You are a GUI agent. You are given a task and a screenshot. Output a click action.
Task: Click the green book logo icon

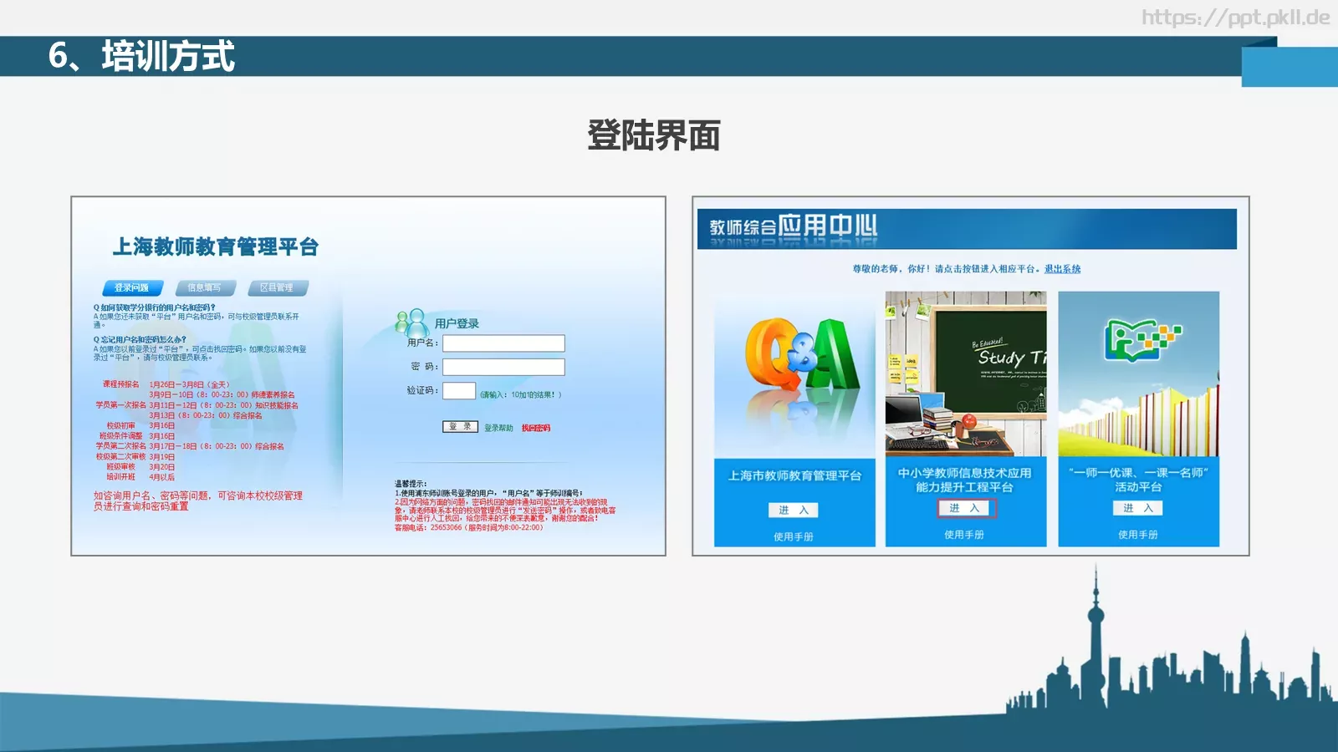point(1142,339)
